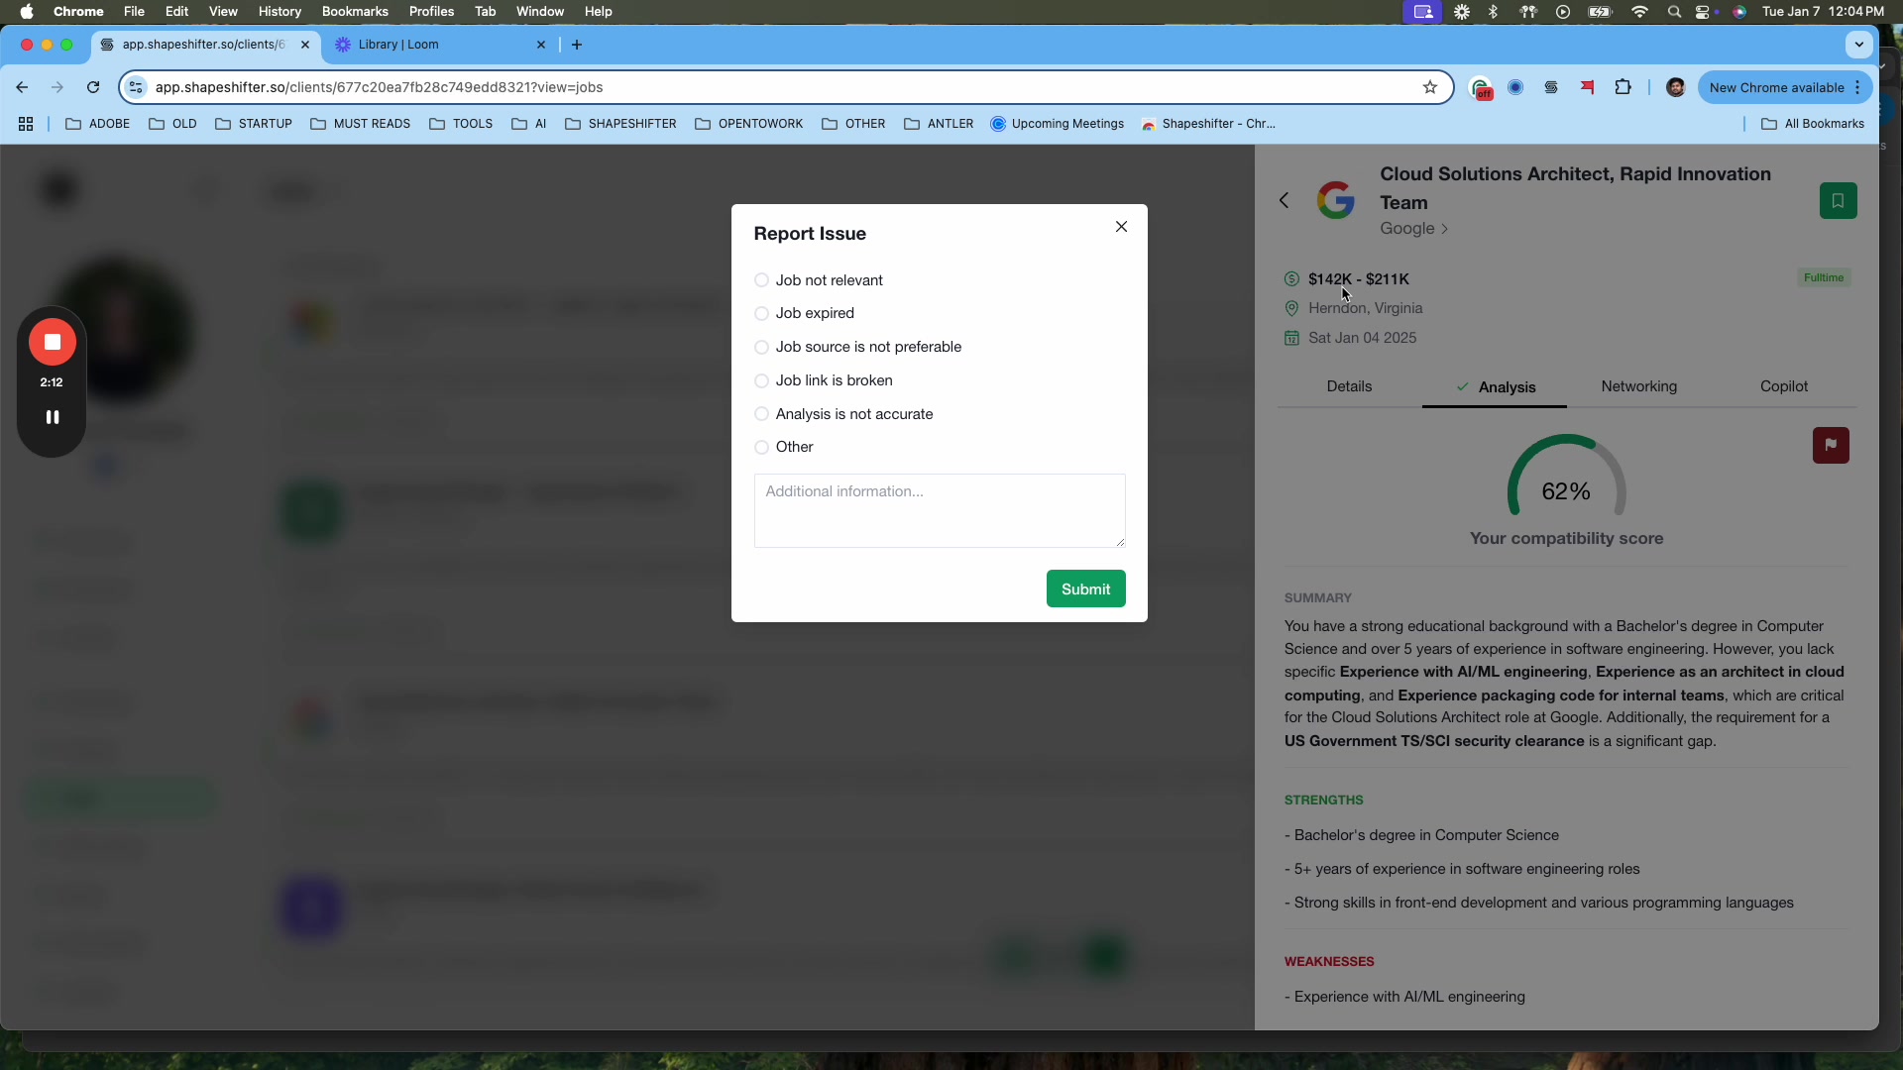Choose 'Analysis is not accurate' option
The height and width of the screenshot is (1070, 1903).
762,414
